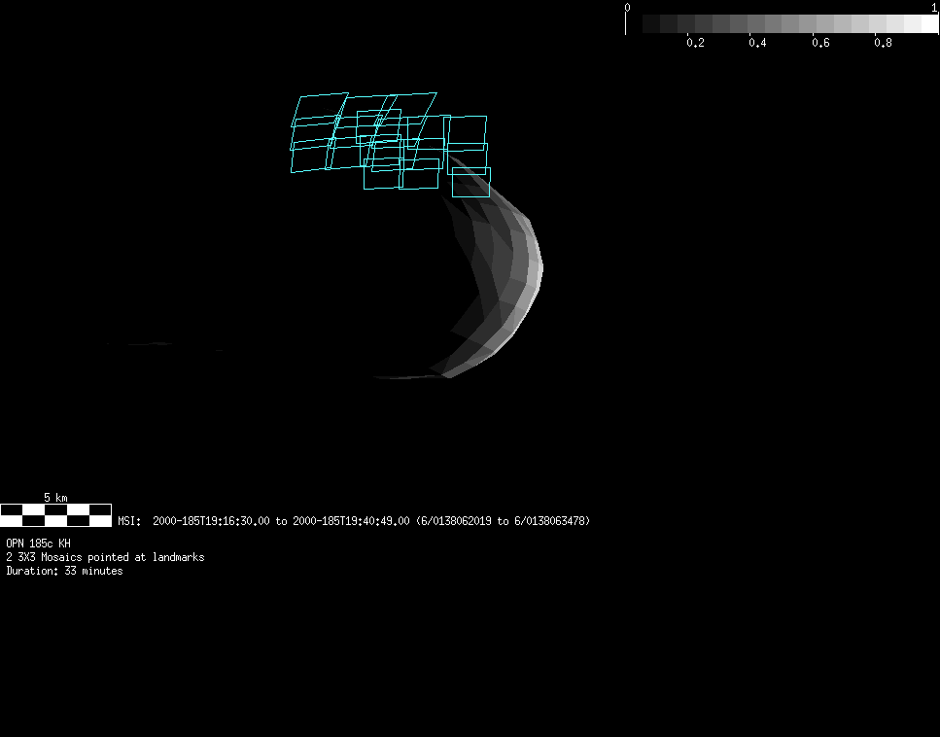This screenshot has width=940, height=737.
Task: Click "2 3X3 Mosaics pointed at landmarks" text
Action: (x=105, y=557)
